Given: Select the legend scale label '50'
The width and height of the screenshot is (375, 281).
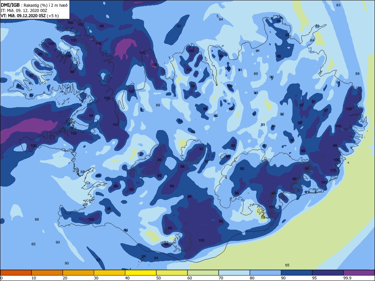Looking at the screenshot, I should (x=158, y=278).
